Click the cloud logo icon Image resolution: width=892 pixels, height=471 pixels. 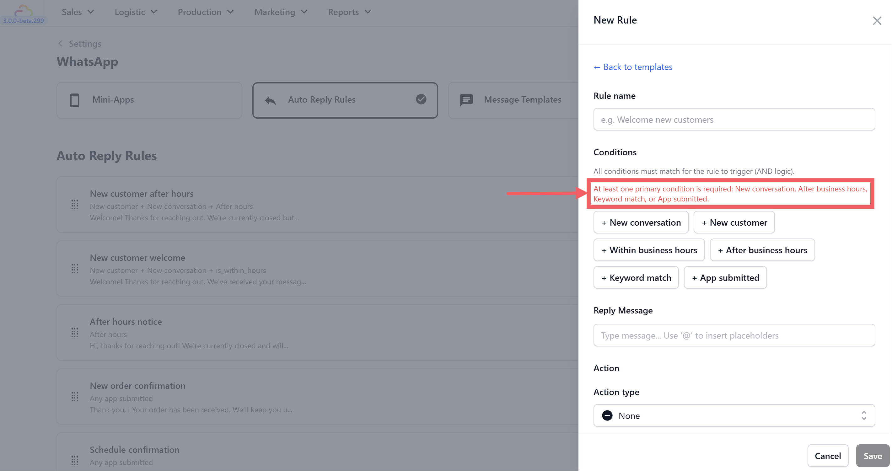23,10
